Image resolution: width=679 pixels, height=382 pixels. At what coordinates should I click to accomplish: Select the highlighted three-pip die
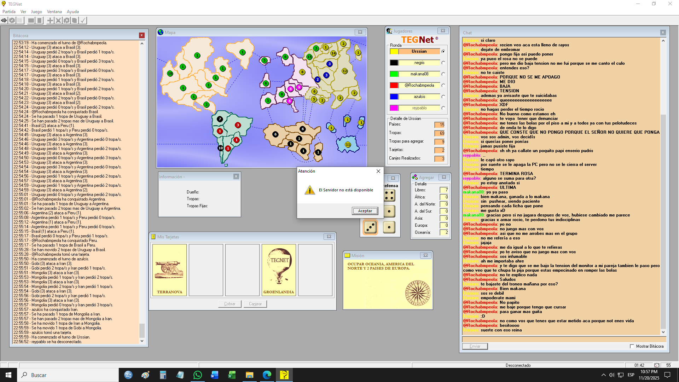coord(370,227)
